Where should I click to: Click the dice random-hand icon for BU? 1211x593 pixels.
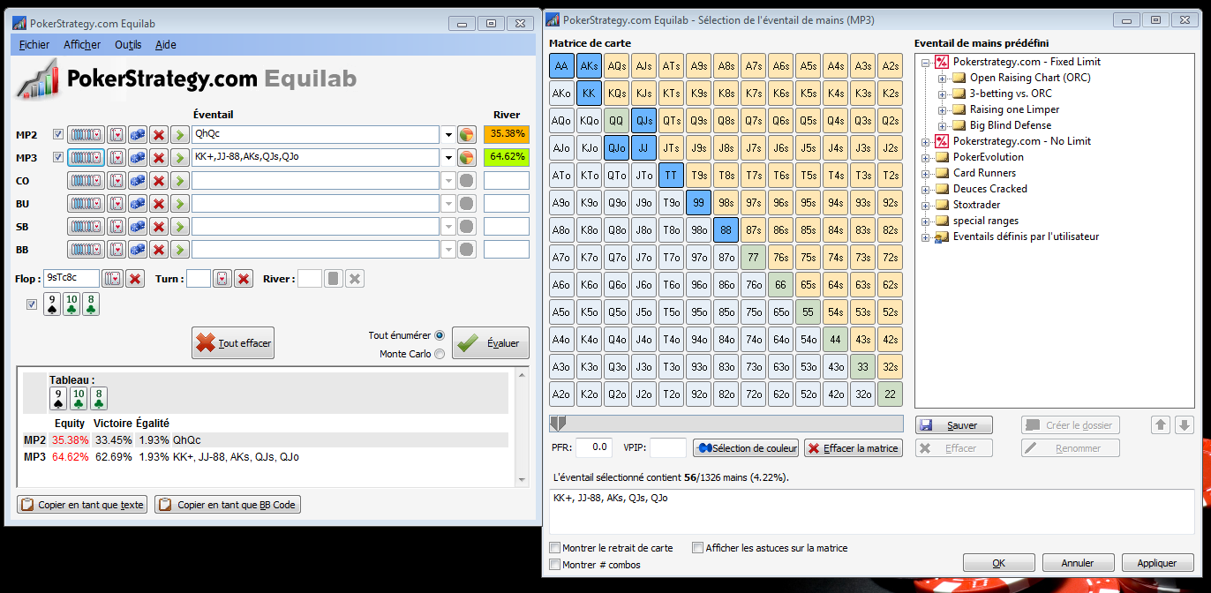click(x=137, y=203)
